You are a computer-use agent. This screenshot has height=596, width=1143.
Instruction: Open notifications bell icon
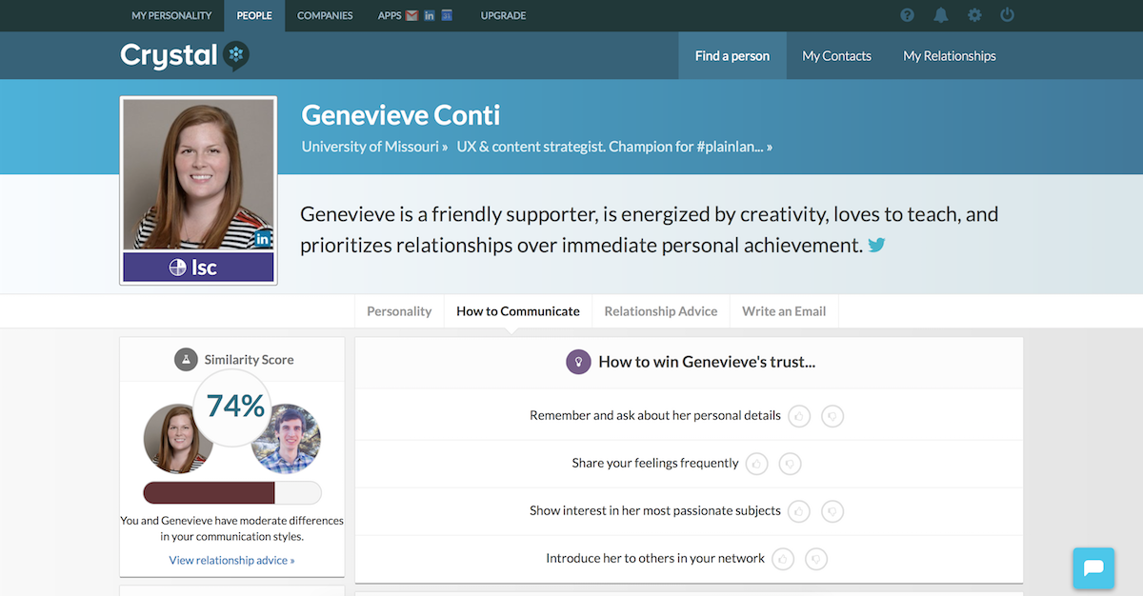pos(941,15)
